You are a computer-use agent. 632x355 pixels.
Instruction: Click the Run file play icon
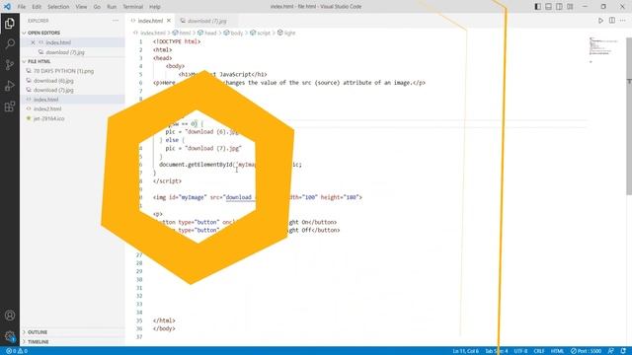tap(600, 21)
